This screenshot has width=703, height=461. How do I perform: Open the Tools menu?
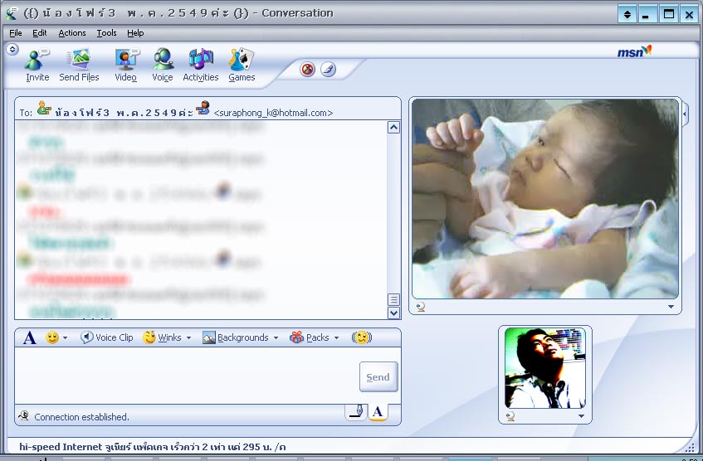106,33
